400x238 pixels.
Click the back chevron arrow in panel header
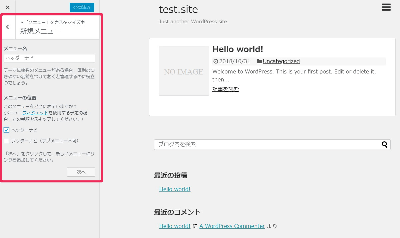pyautogui.click(x=8, y=27)
